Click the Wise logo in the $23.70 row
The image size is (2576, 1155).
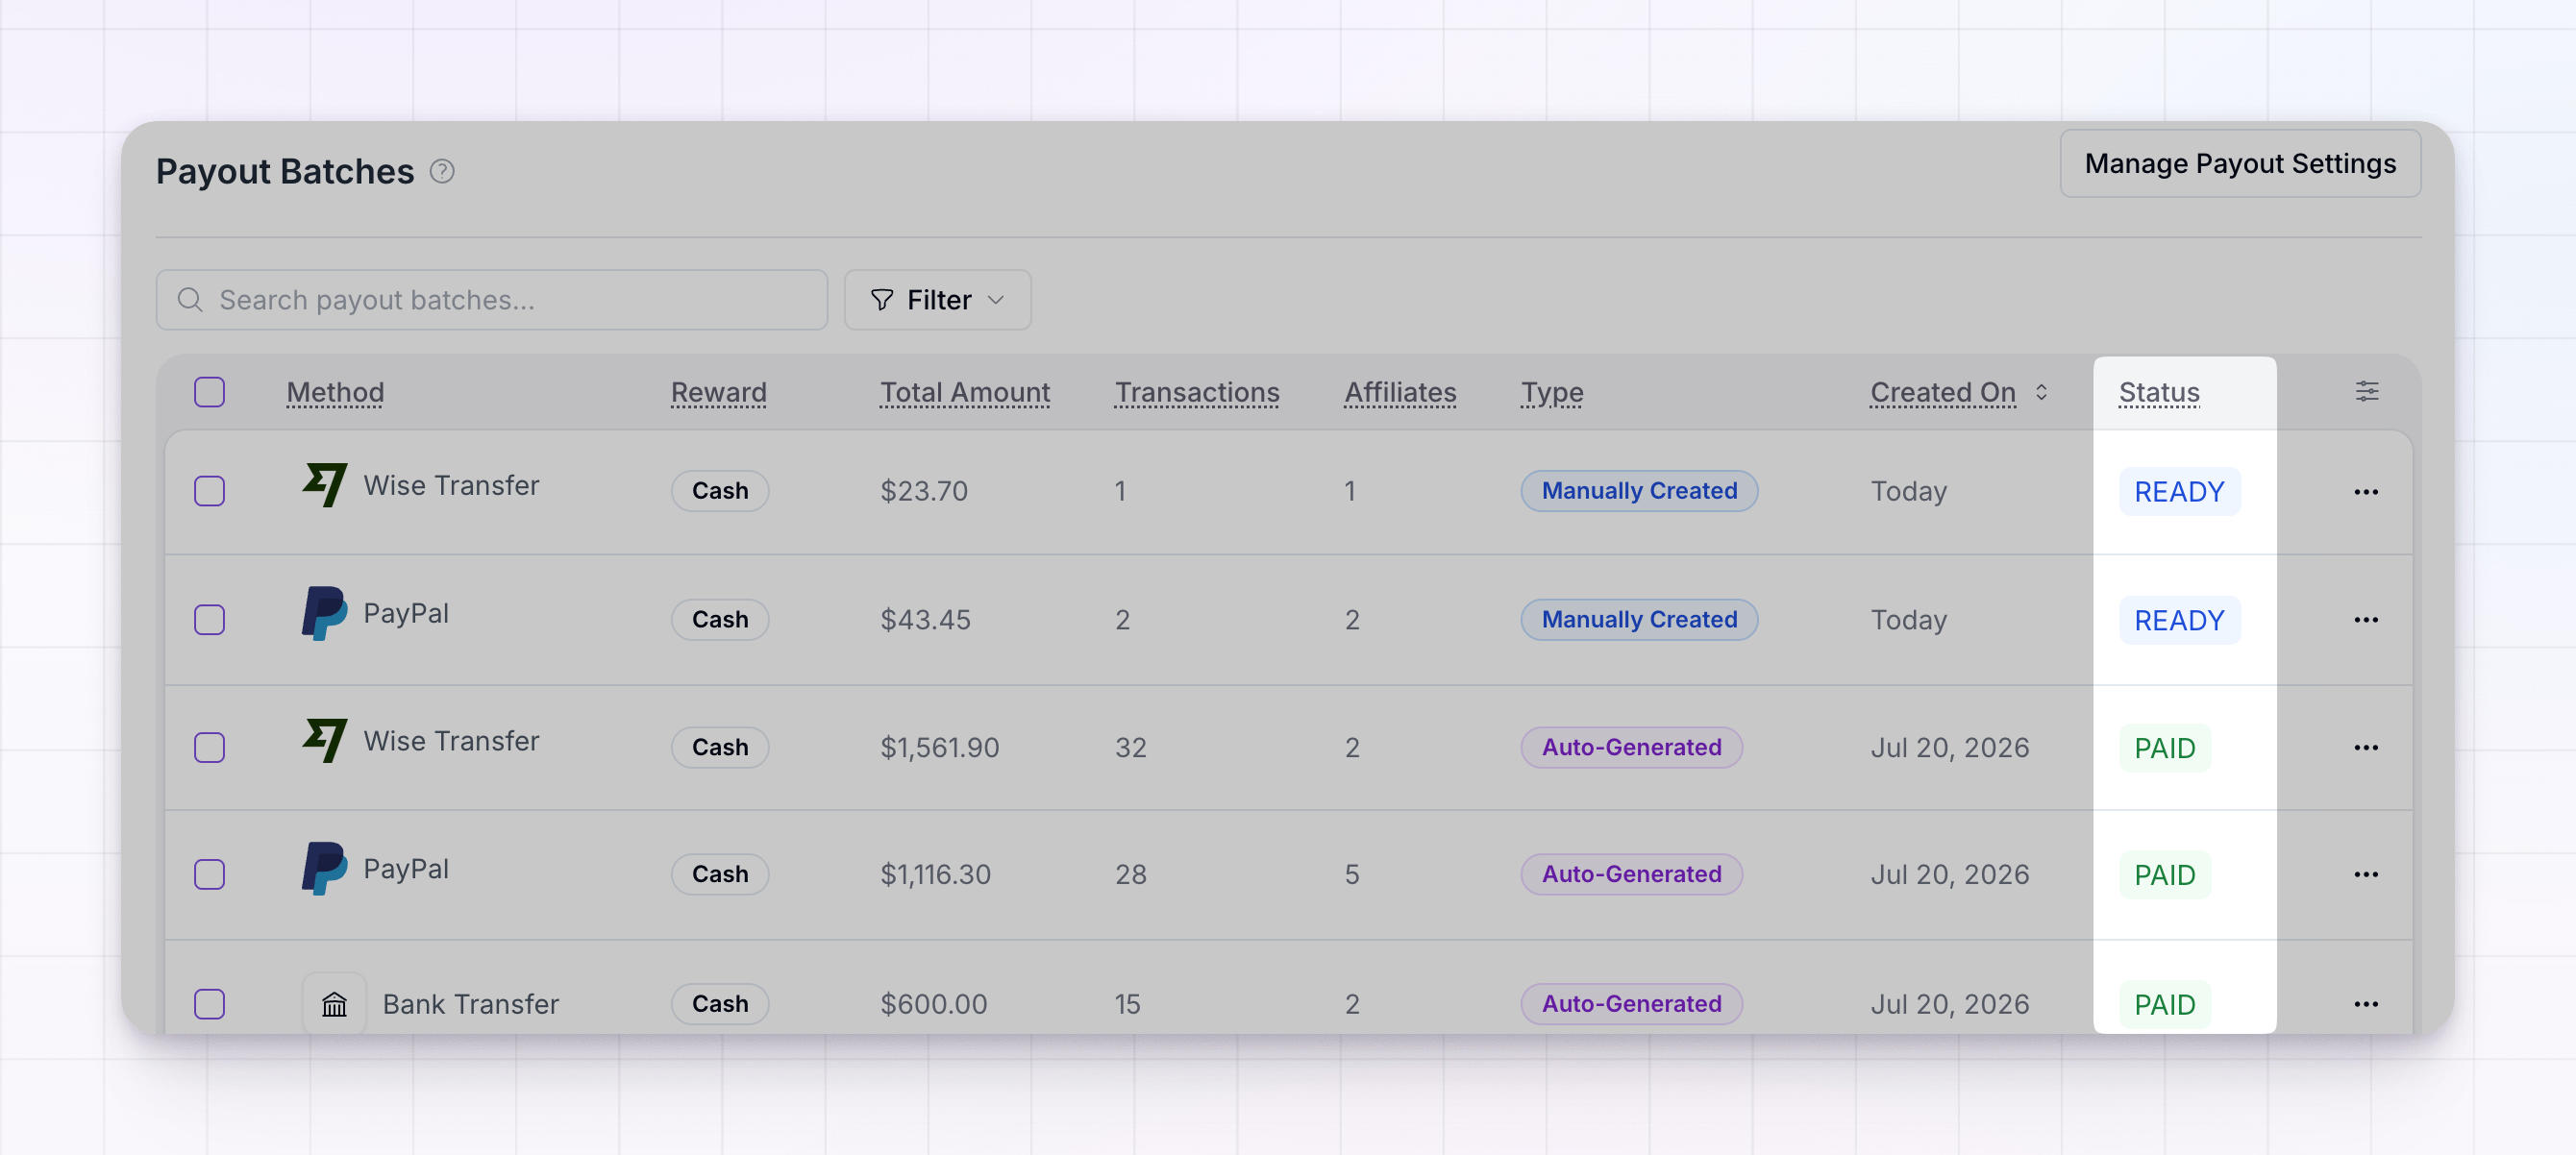[325, 485]
